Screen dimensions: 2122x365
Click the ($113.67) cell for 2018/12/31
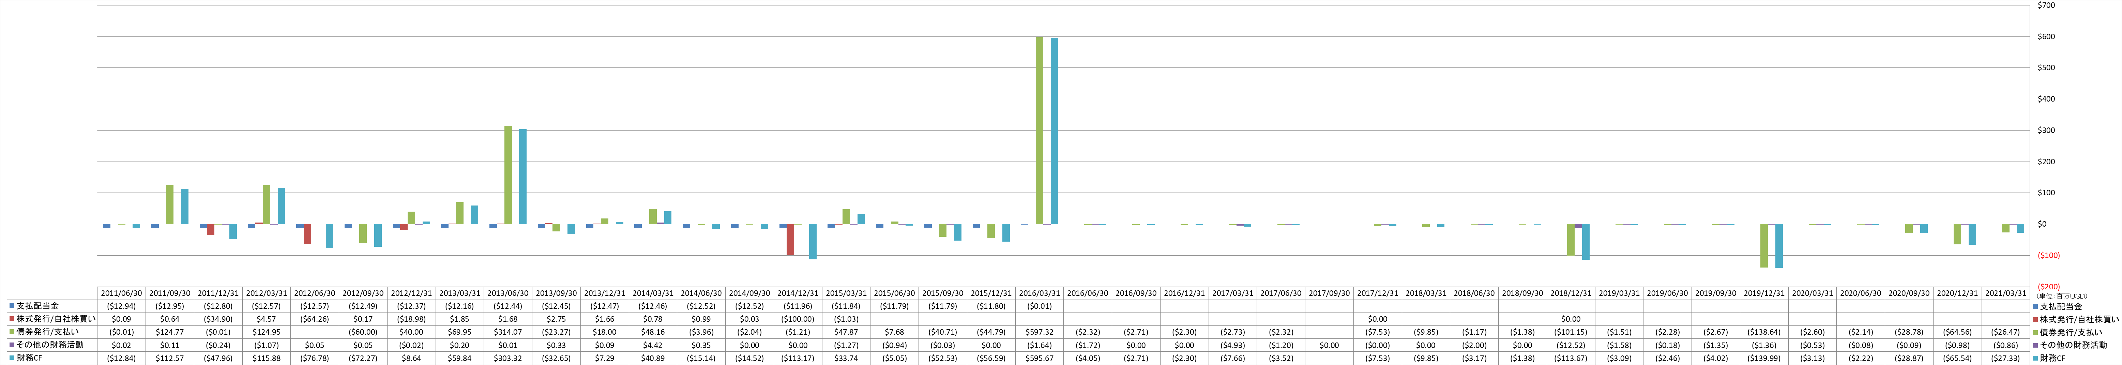coord(1571,359)
